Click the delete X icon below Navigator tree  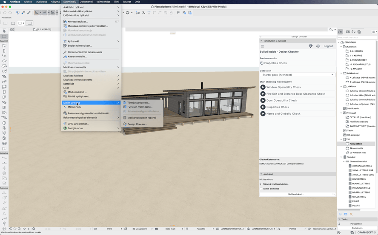coord(351,214)
